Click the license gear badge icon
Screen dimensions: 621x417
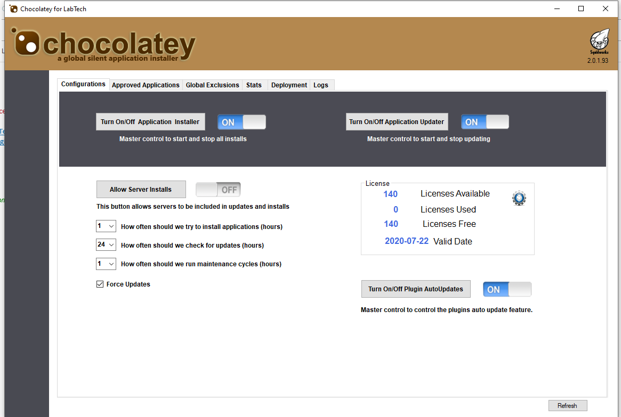click(x=519, y=198)
